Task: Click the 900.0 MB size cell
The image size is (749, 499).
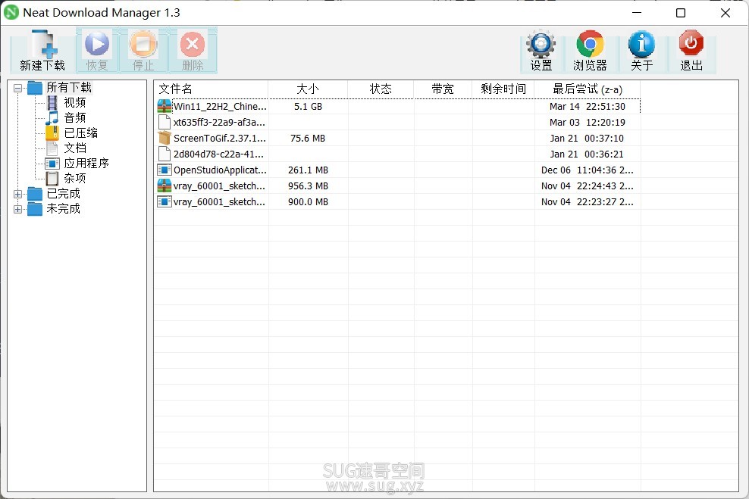Action: pyautogui.click(x=308, y=201)
